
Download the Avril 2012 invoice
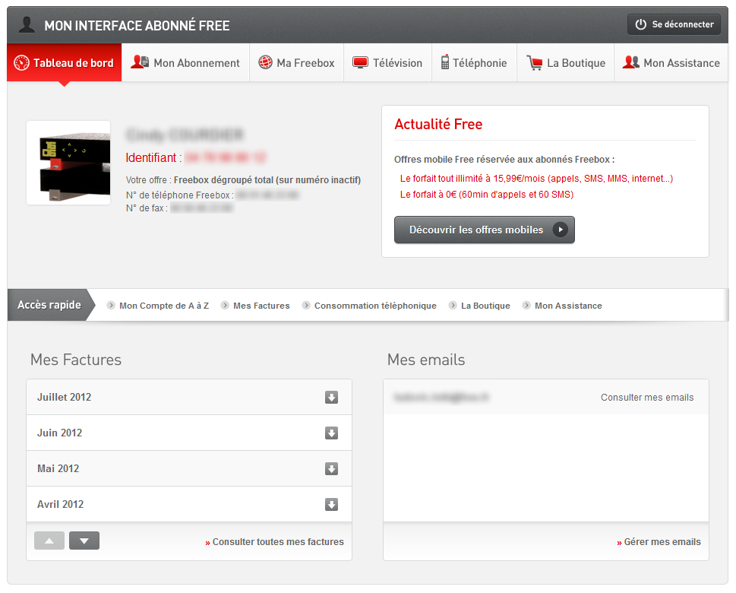click(331, 505)
